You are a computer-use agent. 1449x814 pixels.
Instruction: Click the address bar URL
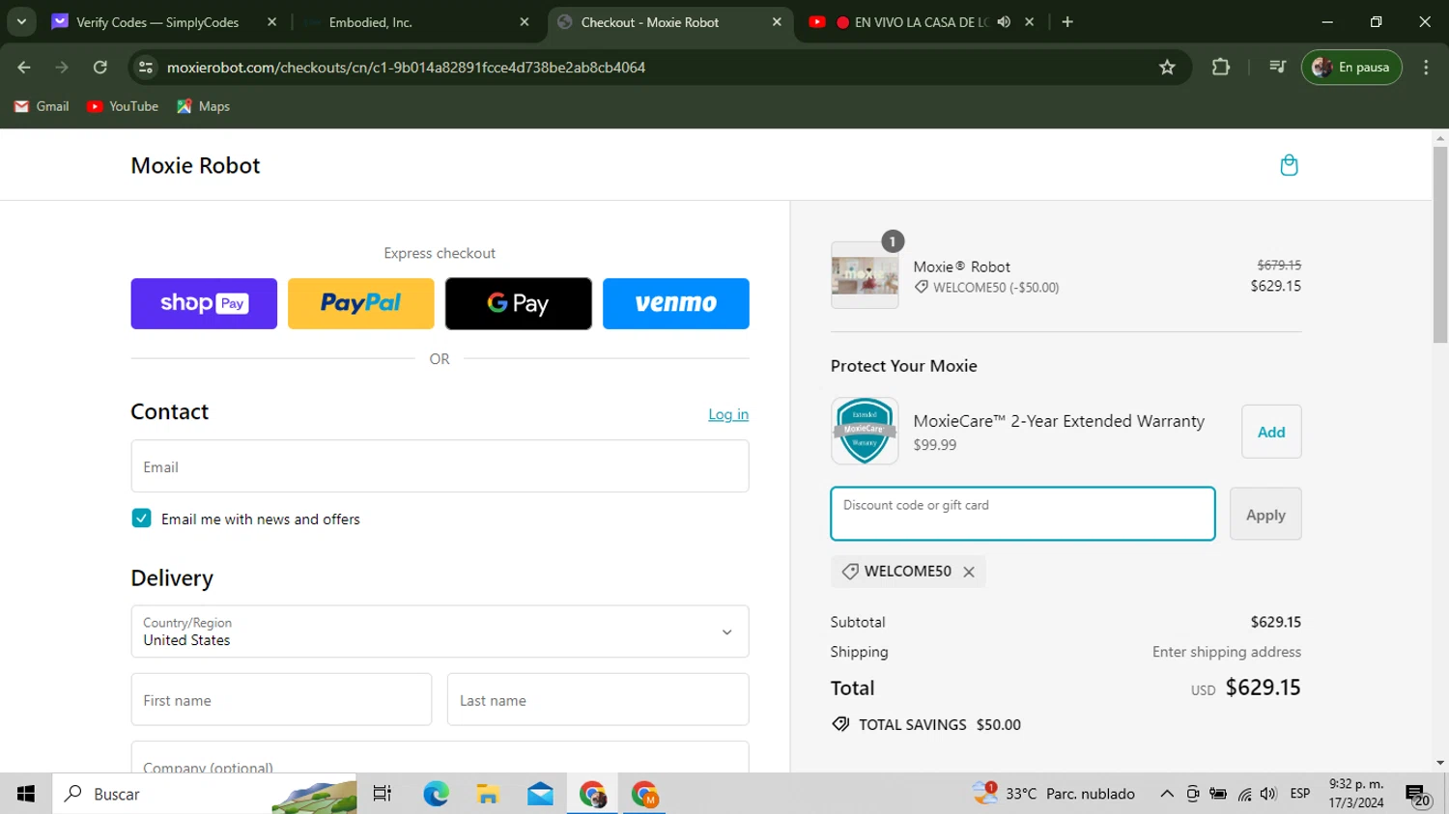coord(406,67)
